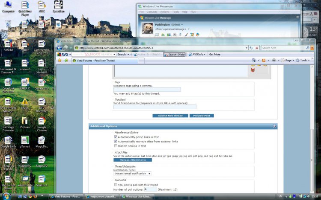
Task: Click the Refresh button beside address bar
Action: pyautogui.click(x=251, y=48)
